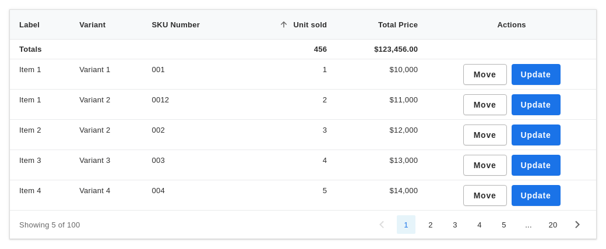Go to next page using right chevron
606x249 pixels.
click(x=577, y=225)
